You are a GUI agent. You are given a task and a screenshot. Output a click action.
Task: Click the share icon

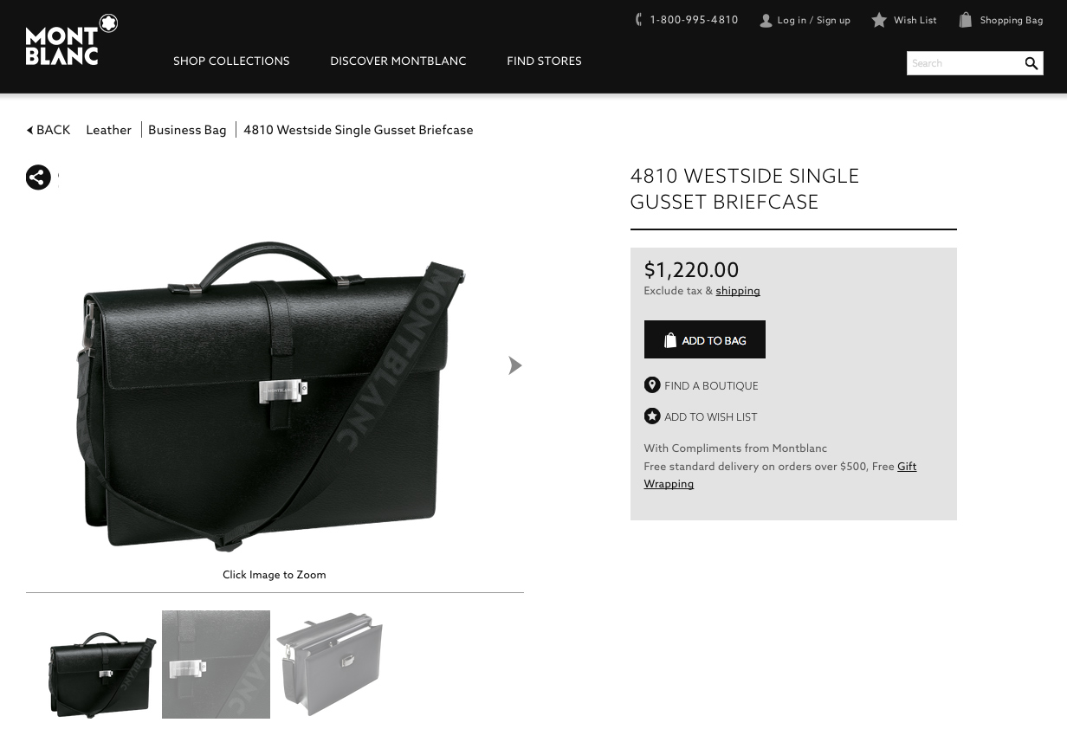(x=38, y=177)
